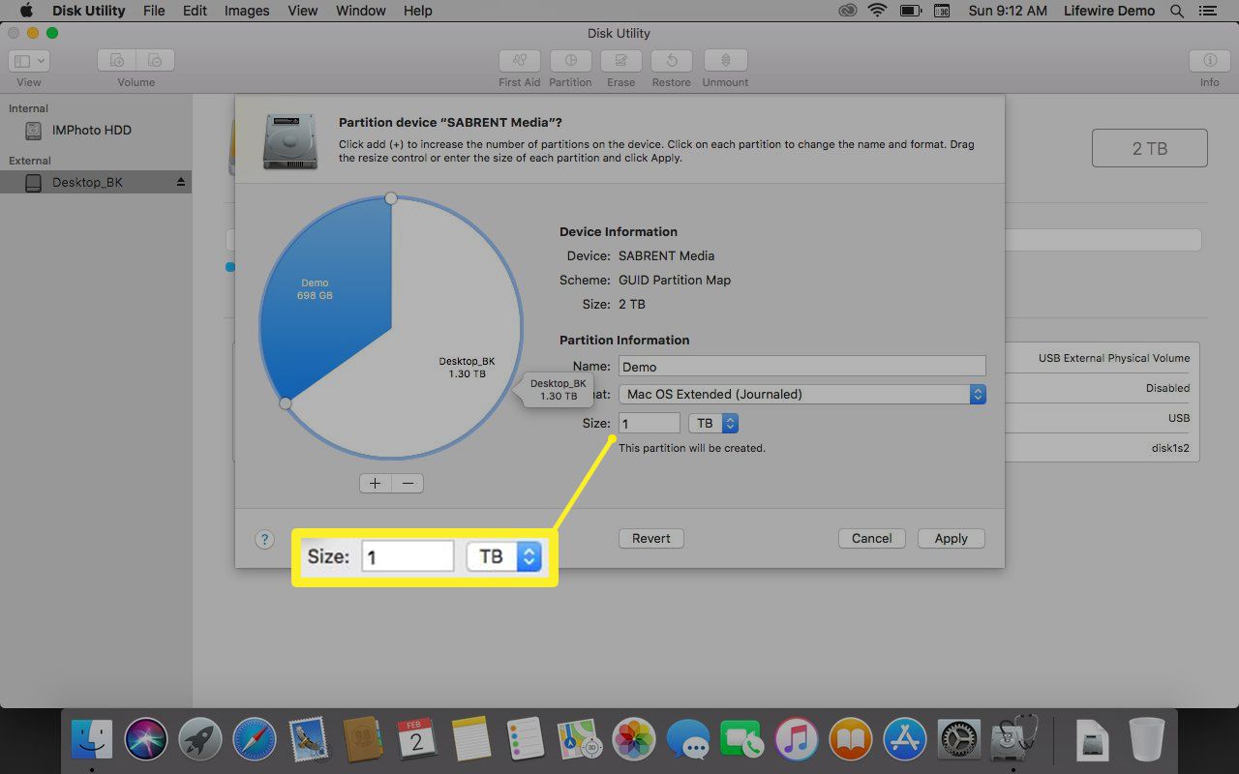Open Launchpad from the dock
The height and width of the screenshot is (774, 1239).
[200, 740]
